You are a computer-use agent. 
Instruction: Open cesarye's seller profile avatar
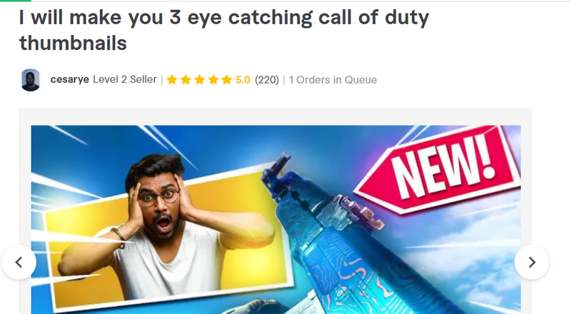(31, 80)
